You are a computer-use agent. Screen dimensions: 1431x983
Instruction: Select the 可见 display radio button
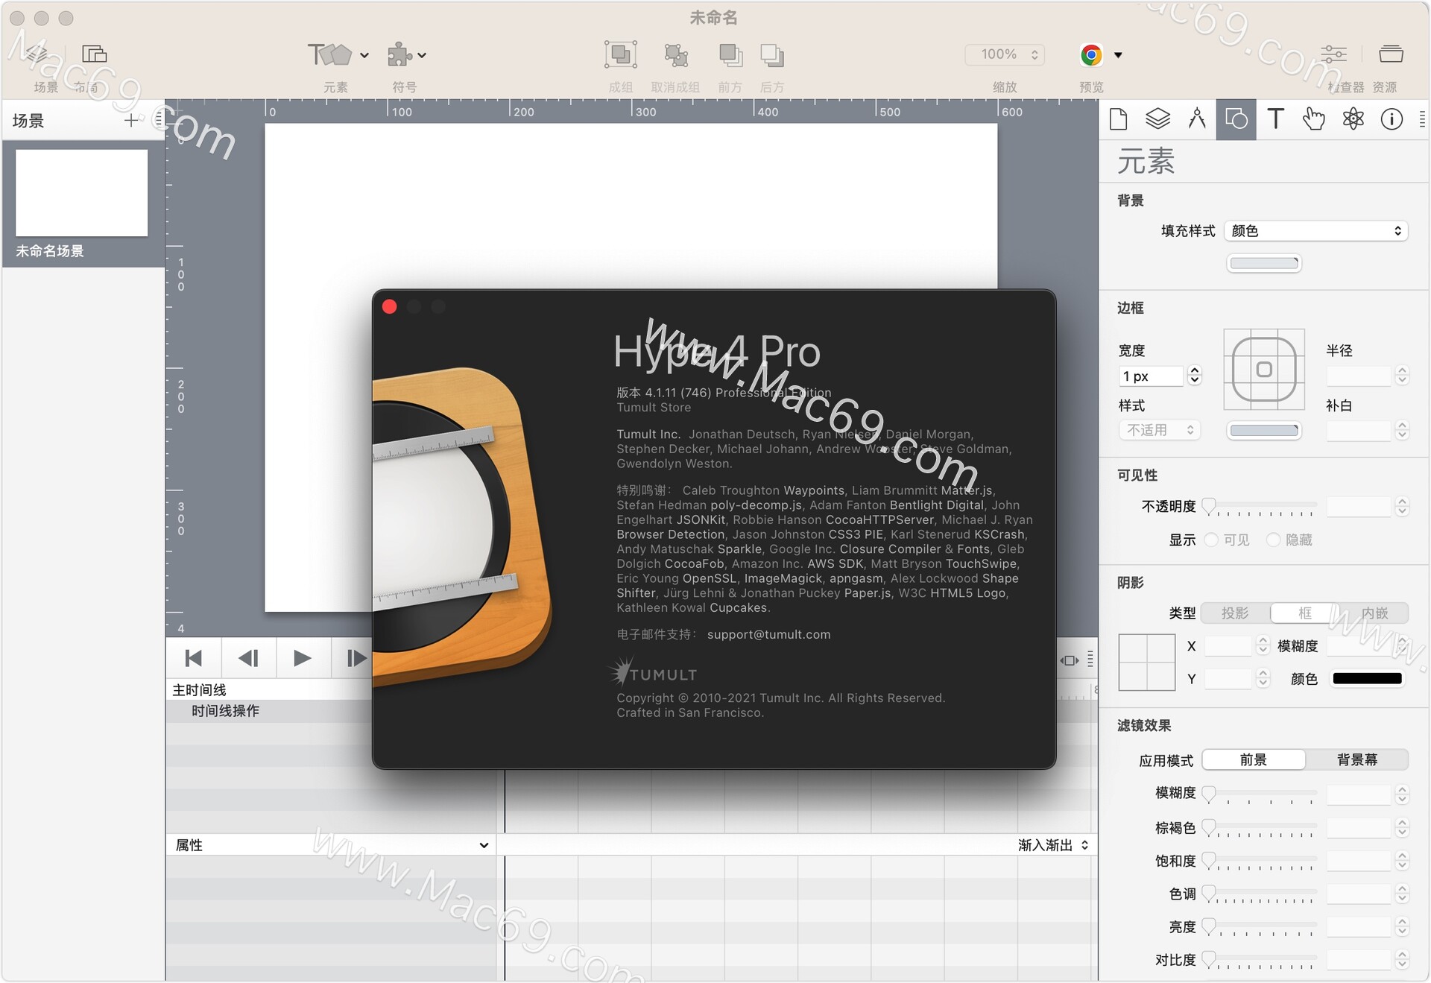(1211, 540)
